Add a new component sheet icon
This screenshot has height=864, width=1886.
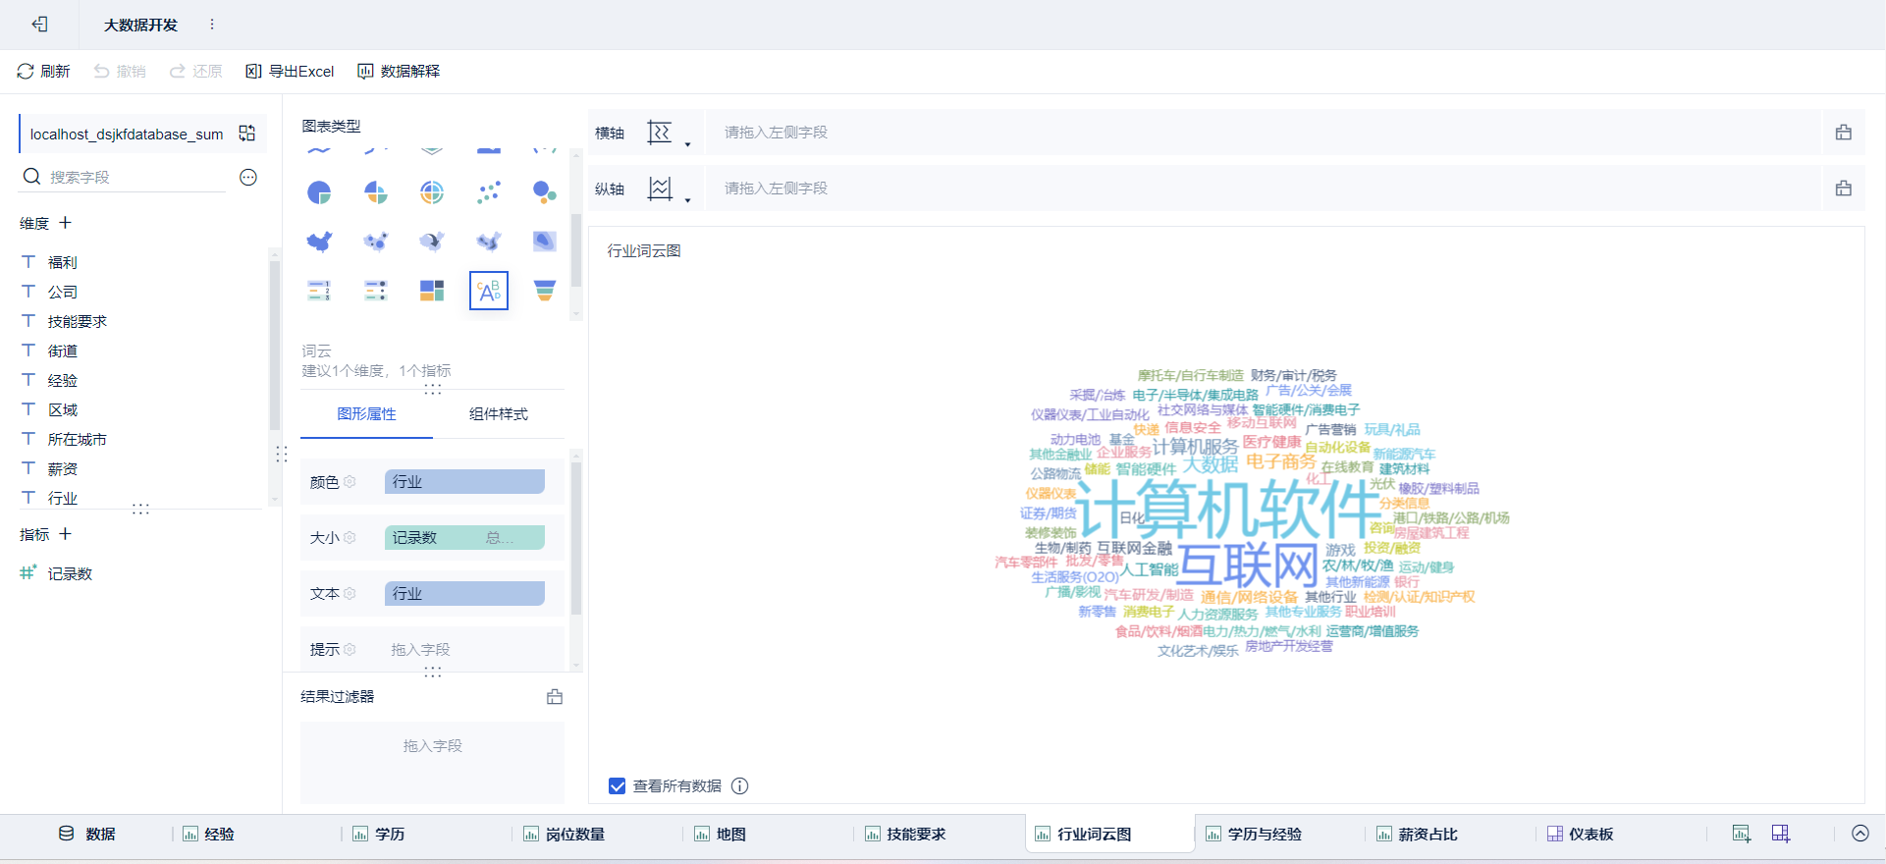pos(1741,835)
